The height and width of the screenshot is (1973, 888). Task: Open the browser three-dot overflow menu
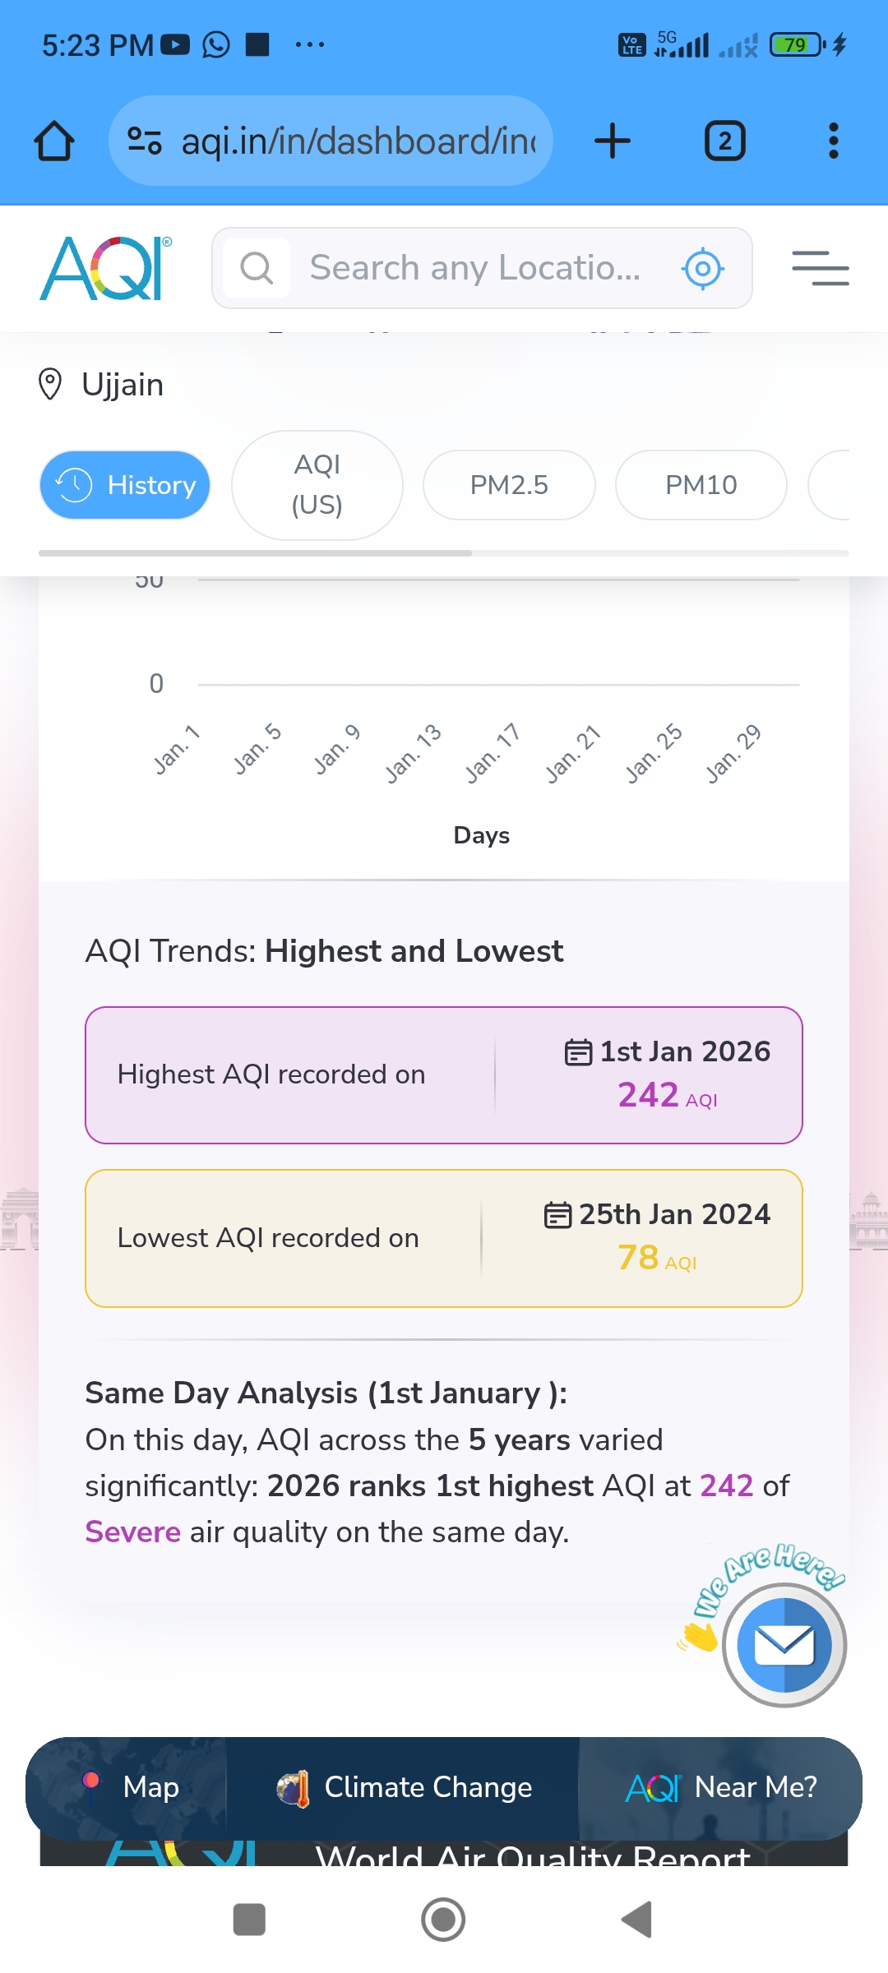tap(833, 141)
